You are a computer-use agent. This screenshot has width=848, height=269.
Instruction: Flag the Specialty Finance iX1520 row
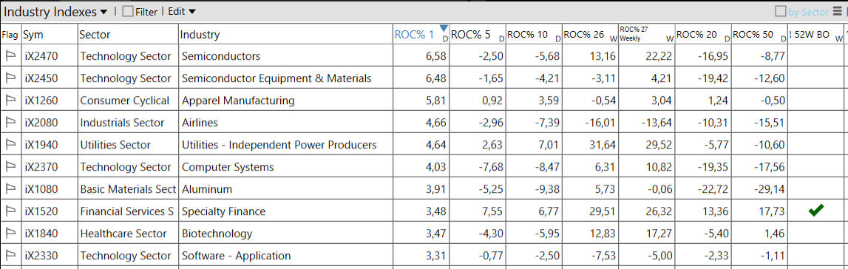click(10, 211)
